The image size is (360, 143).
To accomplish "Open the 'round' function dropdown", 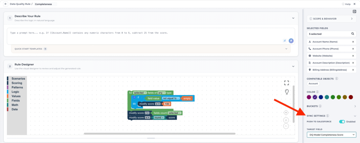I will [159, 118].
